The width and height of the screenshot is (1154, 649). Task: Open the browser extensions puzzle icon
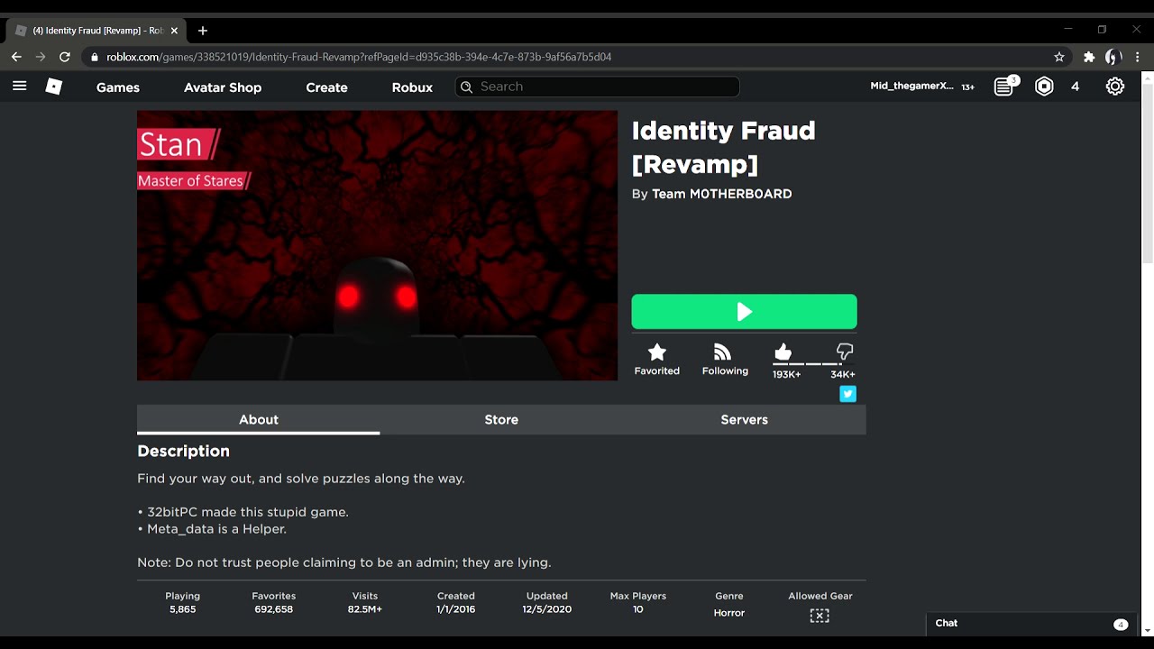pos(1089,57)
